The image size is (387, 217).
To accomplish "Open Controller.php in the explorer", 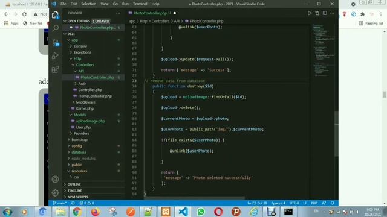I will [x=90, y=90].
